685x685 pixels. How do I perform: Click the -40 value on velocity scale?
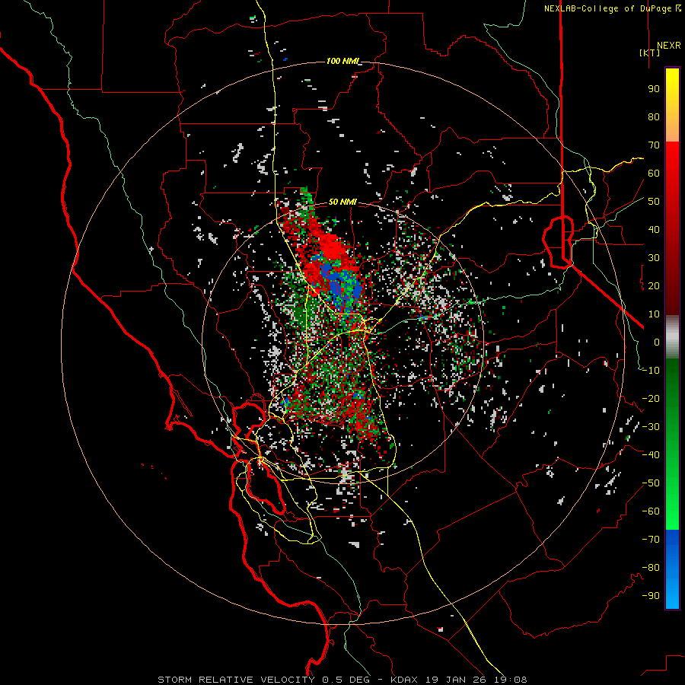coord(651,455)
